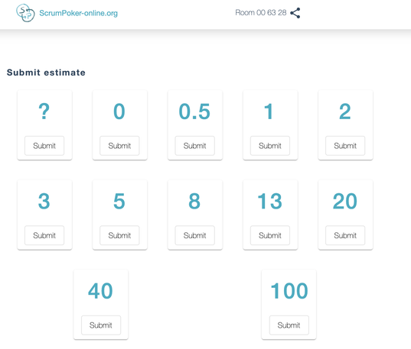Submit the 3 estimate
The width and height of the screenshot is (411, 349).
[x=44, y=235]
